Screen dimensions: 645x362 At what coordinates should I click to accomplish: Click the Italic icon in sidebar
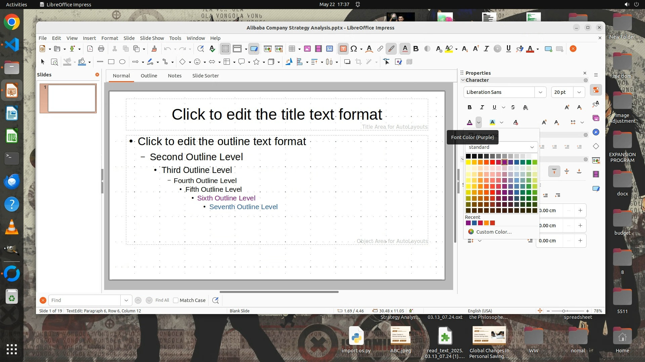pos(482,107)
